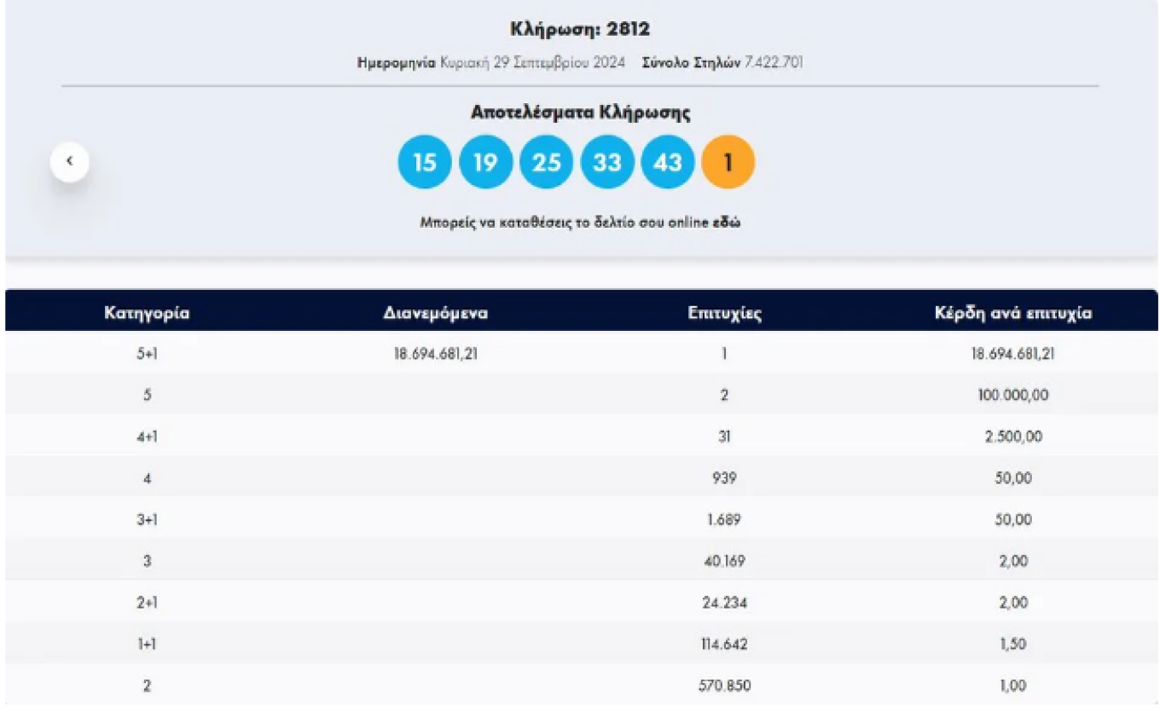This screenshot has height=724, width=1160.
Task: Click the 4+1 category row label
Action: pyautogui.click(x=147, y=437)
